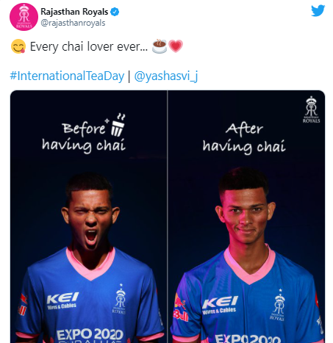Open the @yashasvi_j mention
This screenshot has height=343, width=333.
[x=166, y=76]
